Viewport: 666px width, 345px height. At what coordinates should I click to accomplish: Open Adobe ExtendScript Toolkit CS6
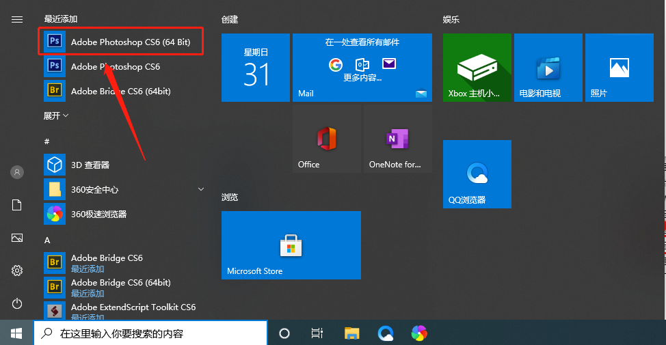[123, 311]
